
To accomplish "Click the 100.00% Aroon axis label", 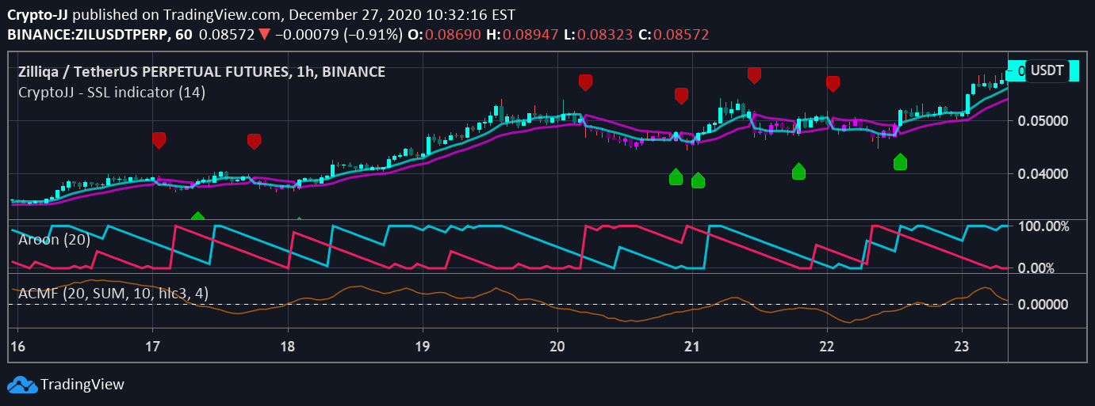I will tap(1043, 226).
